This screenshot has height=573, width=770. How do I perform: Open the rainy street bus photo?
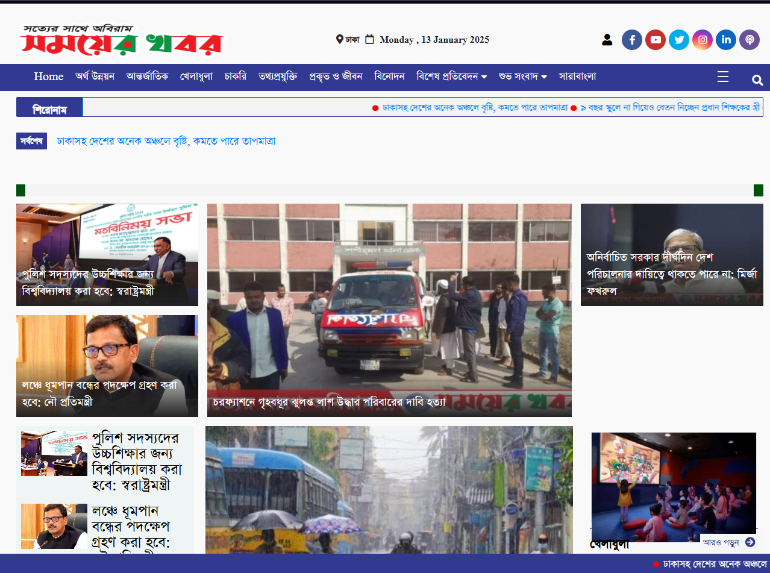click(389, 490)
